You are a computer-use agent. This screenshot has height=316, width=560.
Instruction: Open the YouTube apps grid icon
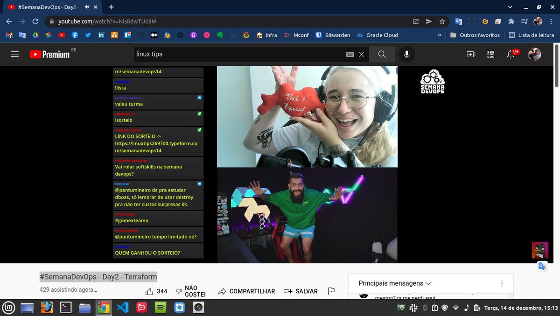490,54
